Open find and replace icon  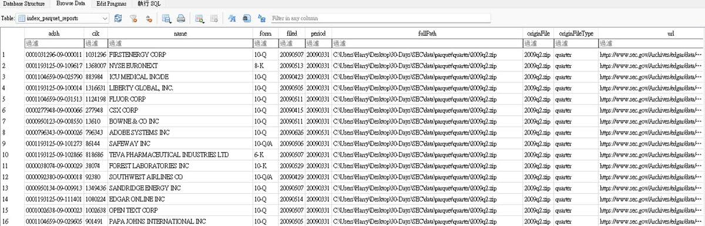click(261, 18)
